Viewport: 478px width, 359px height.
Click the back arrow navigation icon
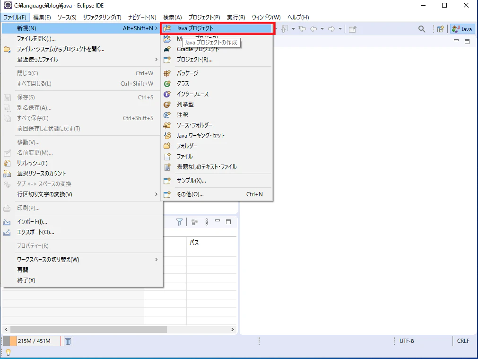tap(313, 29)
